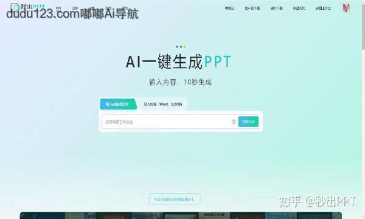Switch to the import content (Word) tab
The image size is (365, 219).
tap(162, 104)
